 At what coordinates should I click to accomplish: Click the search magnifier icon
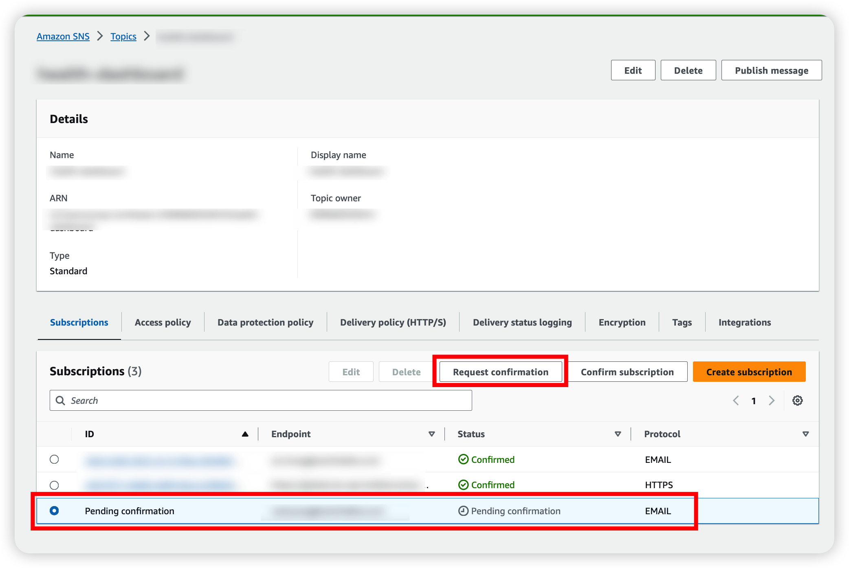(x=60, y=401)
